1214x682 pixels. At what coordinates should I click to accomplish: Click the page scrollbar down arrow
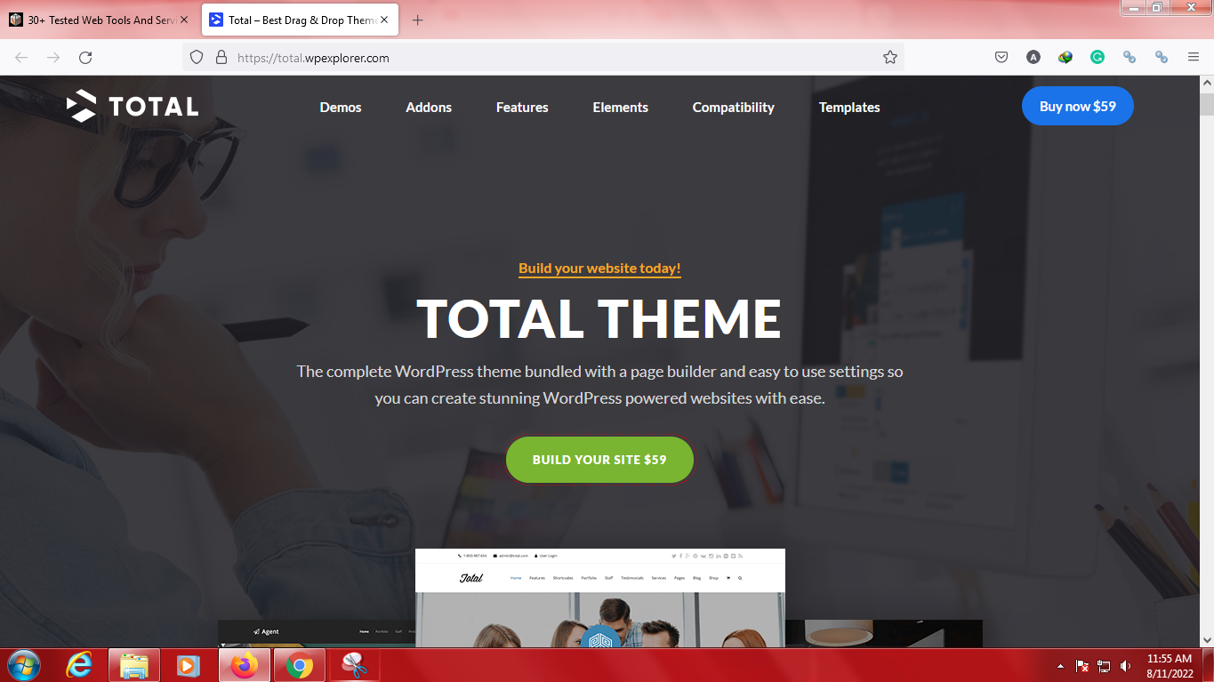click(x=1207, y=639)
